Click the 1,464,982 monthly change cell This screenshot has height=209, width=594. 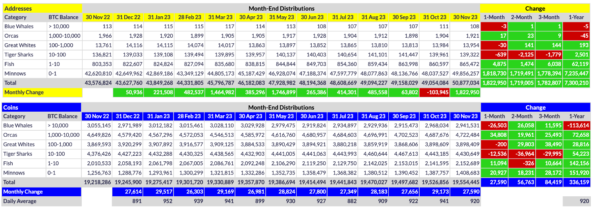pyautogui.click(x=220, y=92)
